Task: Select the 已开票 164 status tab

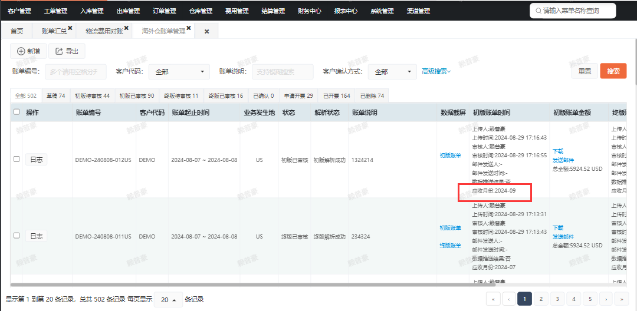Action: [x=337, y=95]
